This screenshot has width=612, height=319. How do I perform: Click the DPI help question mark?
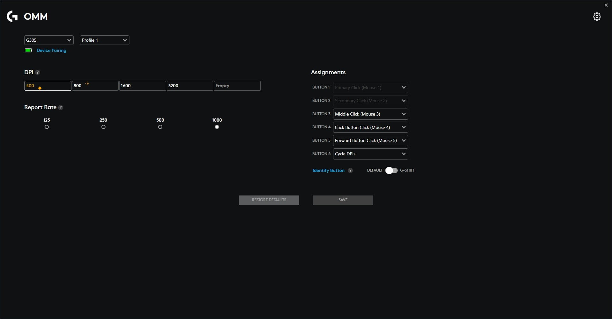tap(37, 72)
